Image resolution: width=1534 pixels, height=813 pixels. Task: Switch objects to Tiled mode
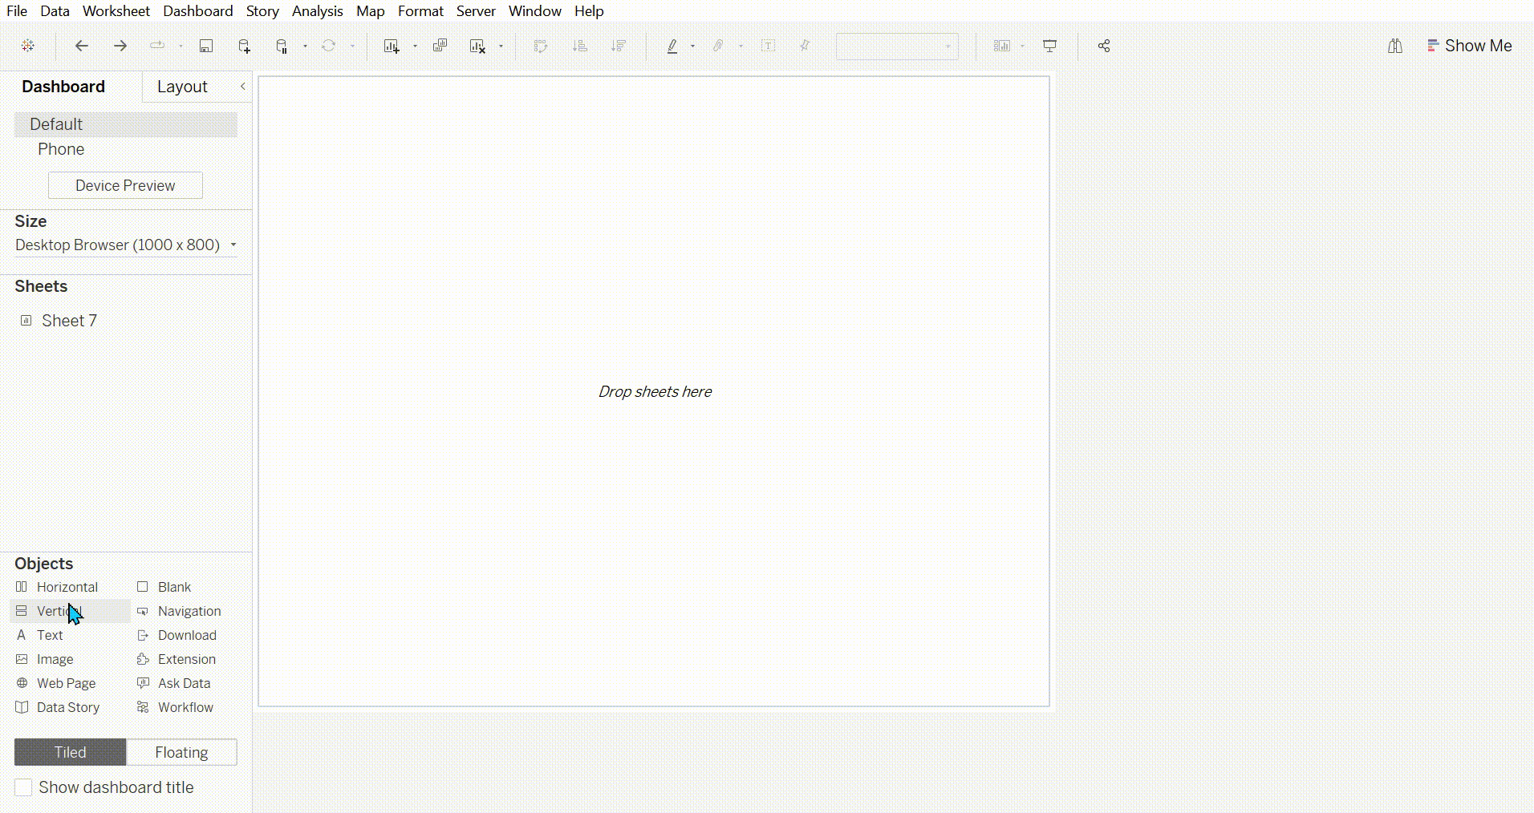(x=70, y=752)
